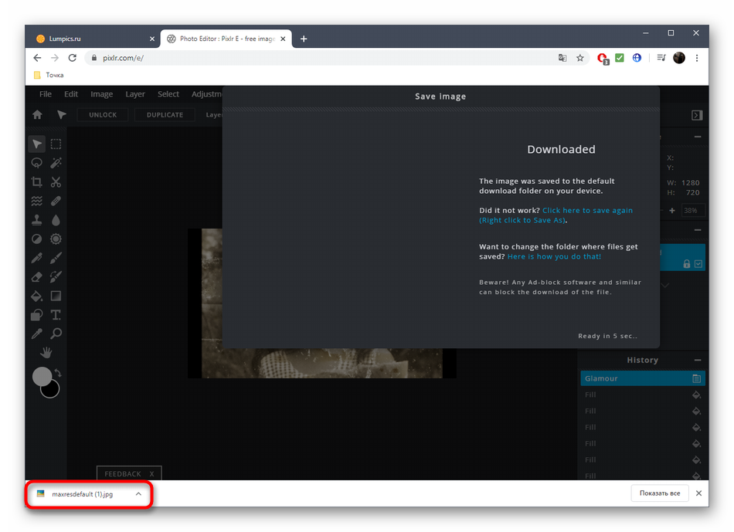Toggle layer visibility checkbox in Layers panel

click(698, 264)
